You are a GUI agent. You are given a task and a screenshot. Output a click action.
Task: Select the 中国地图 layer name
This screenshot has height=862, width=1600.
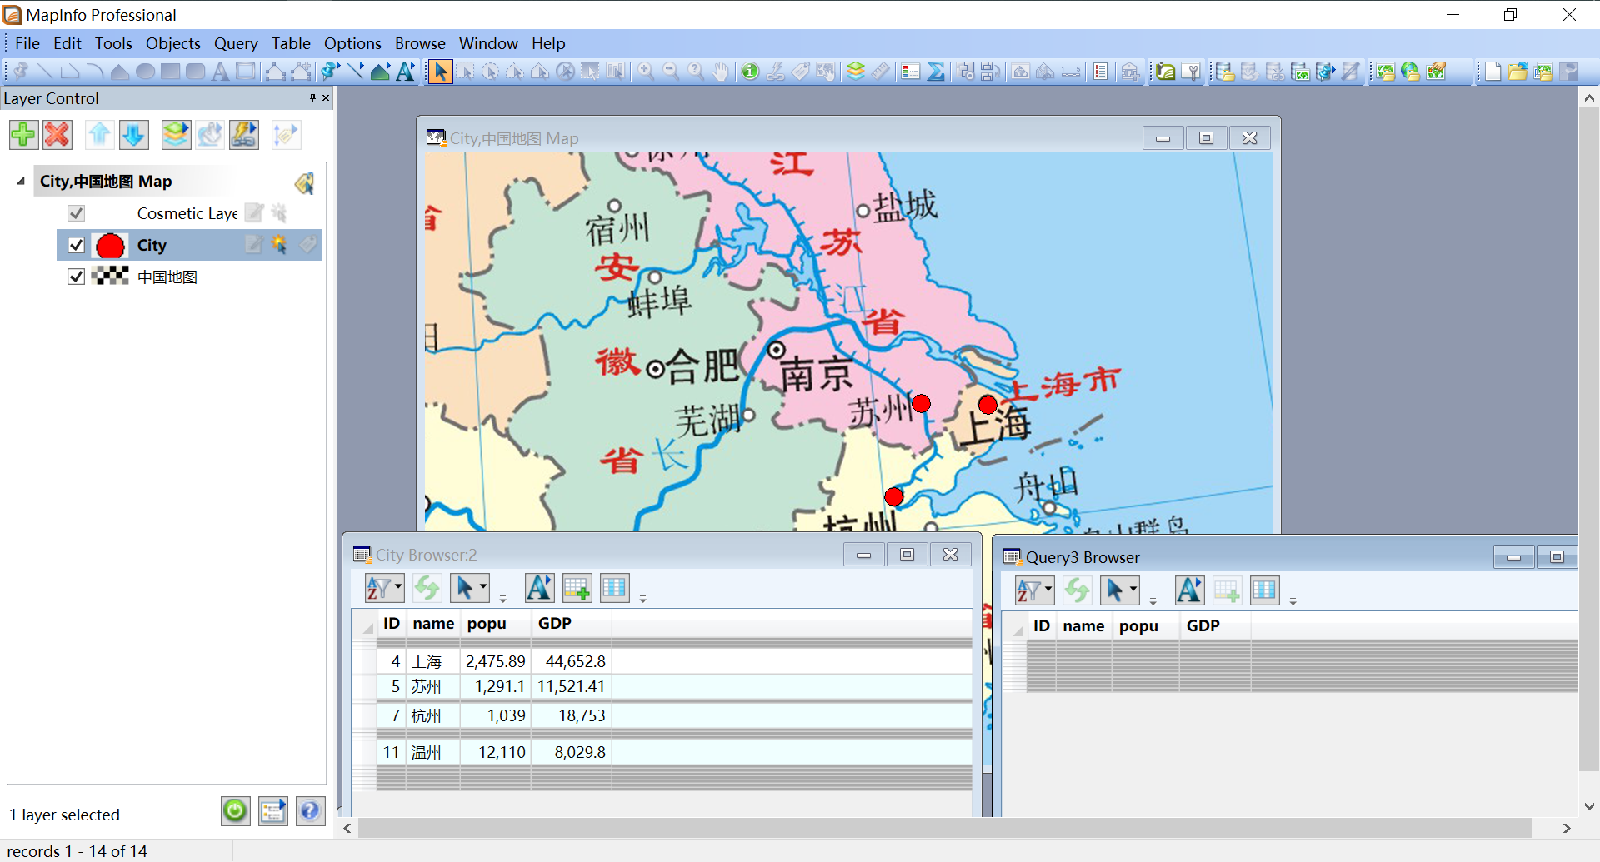tap(167, 277)
